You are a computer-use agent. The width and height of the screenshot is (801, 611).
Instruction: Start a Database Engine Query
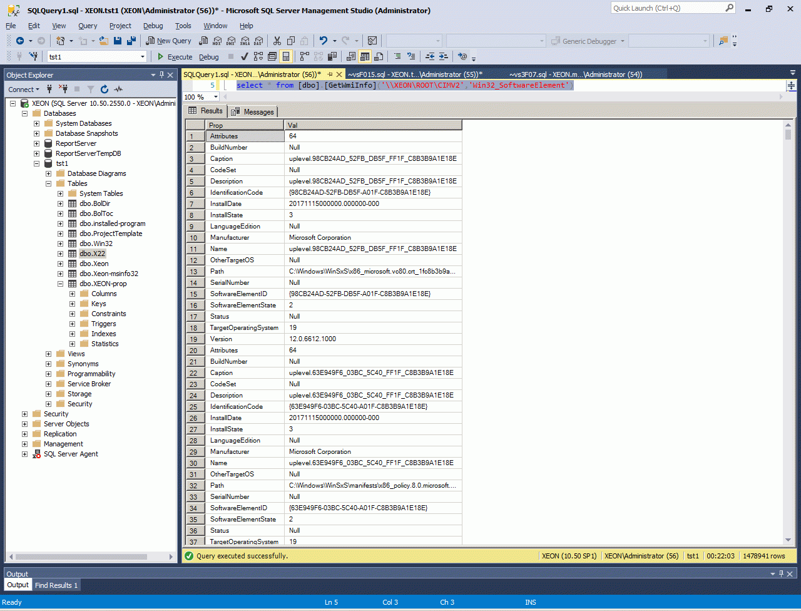pos(203,41)
